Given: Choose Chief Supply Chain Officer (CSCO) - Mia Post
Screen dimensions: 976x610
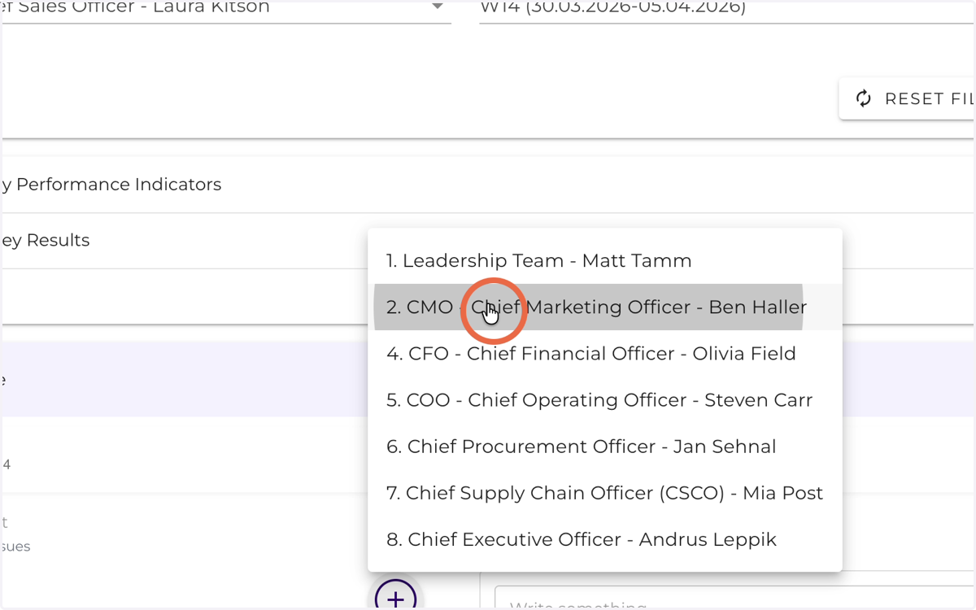Looking at the screenshot, I should tap(604, 492).
